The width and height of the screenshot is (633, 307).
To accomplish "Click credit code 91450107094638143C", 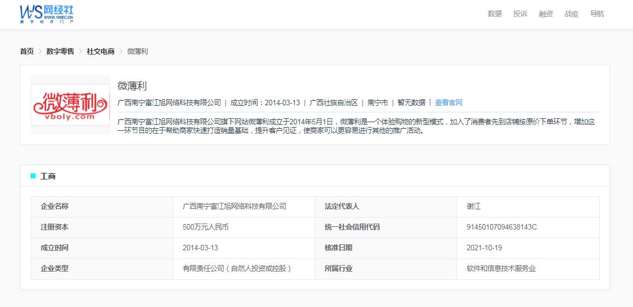I will pos(501,227).
